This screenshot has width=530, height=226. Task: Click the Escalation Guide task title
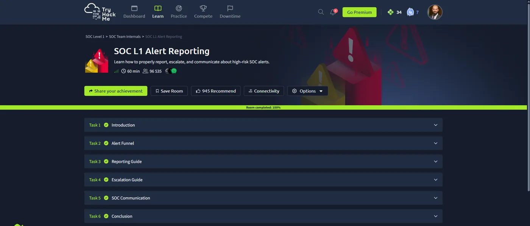tap(127, 180)
